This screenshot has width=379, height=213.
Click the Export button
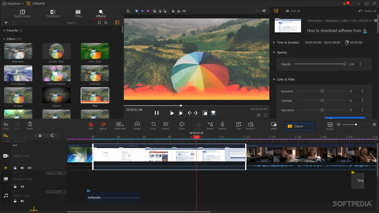(299, 126)
